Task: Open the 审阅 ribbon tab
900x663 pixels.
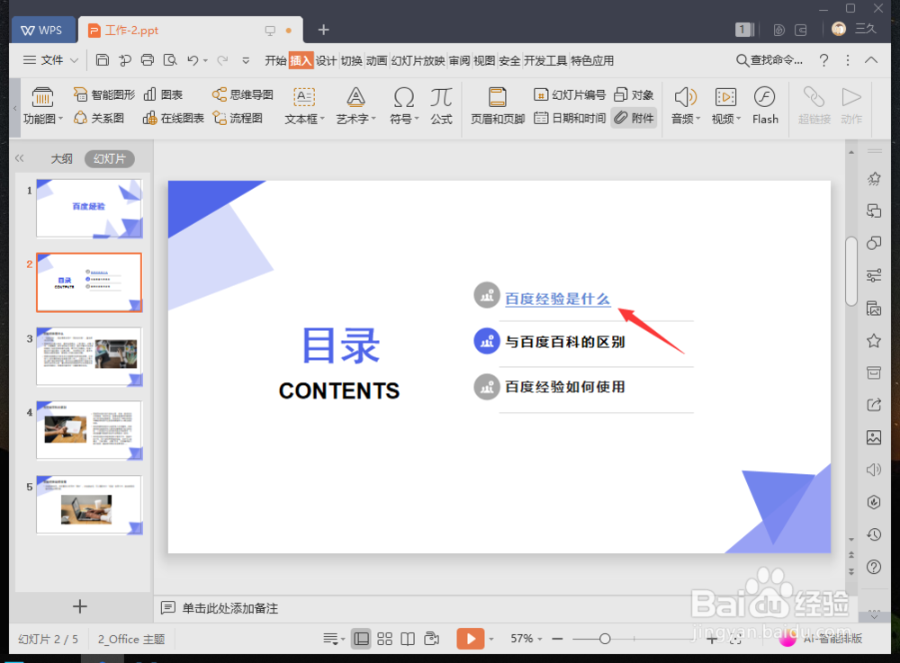Action: (x=459, y=60)
